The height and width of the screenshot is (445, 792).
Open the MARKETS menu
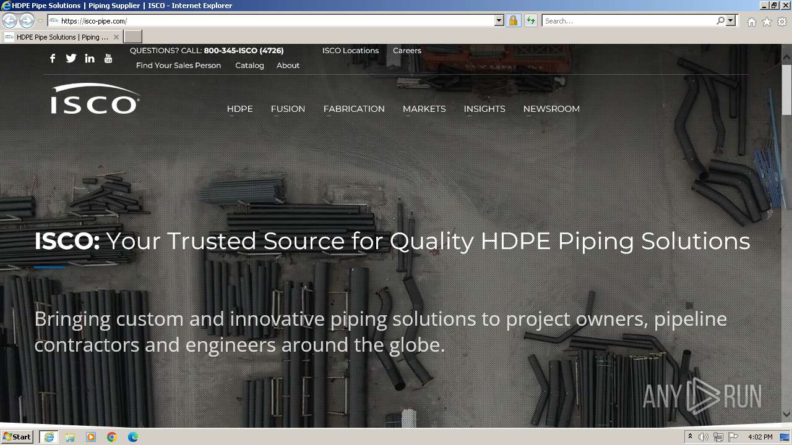click(x=424, y=109)
